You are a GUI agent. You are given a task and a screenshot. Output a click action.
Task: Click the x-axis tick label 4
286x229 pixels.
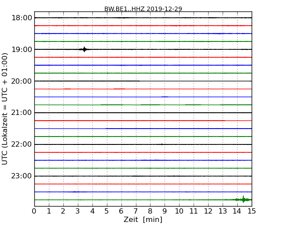pyautogui.click(x=92, y=211)
